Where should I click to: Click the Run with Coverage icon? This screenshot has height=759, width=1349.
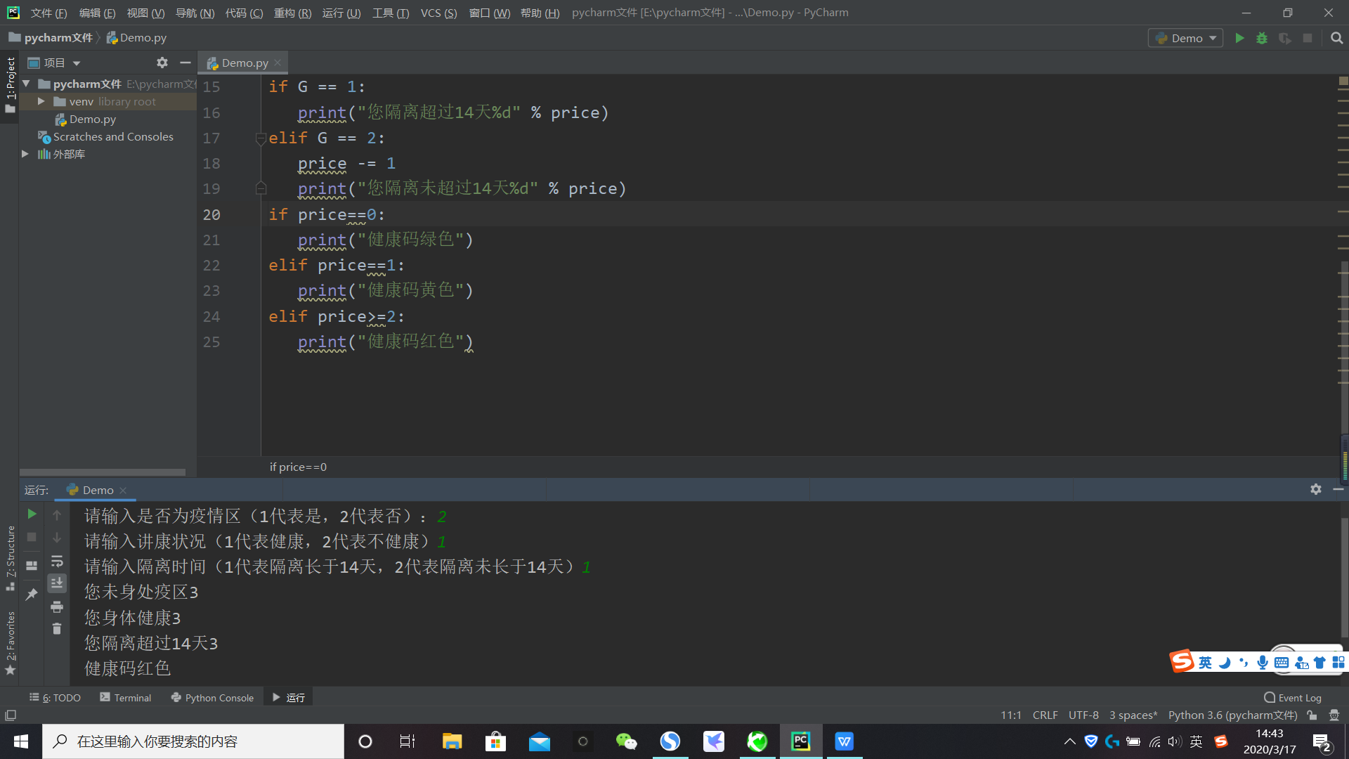[x=1284, y=38]
